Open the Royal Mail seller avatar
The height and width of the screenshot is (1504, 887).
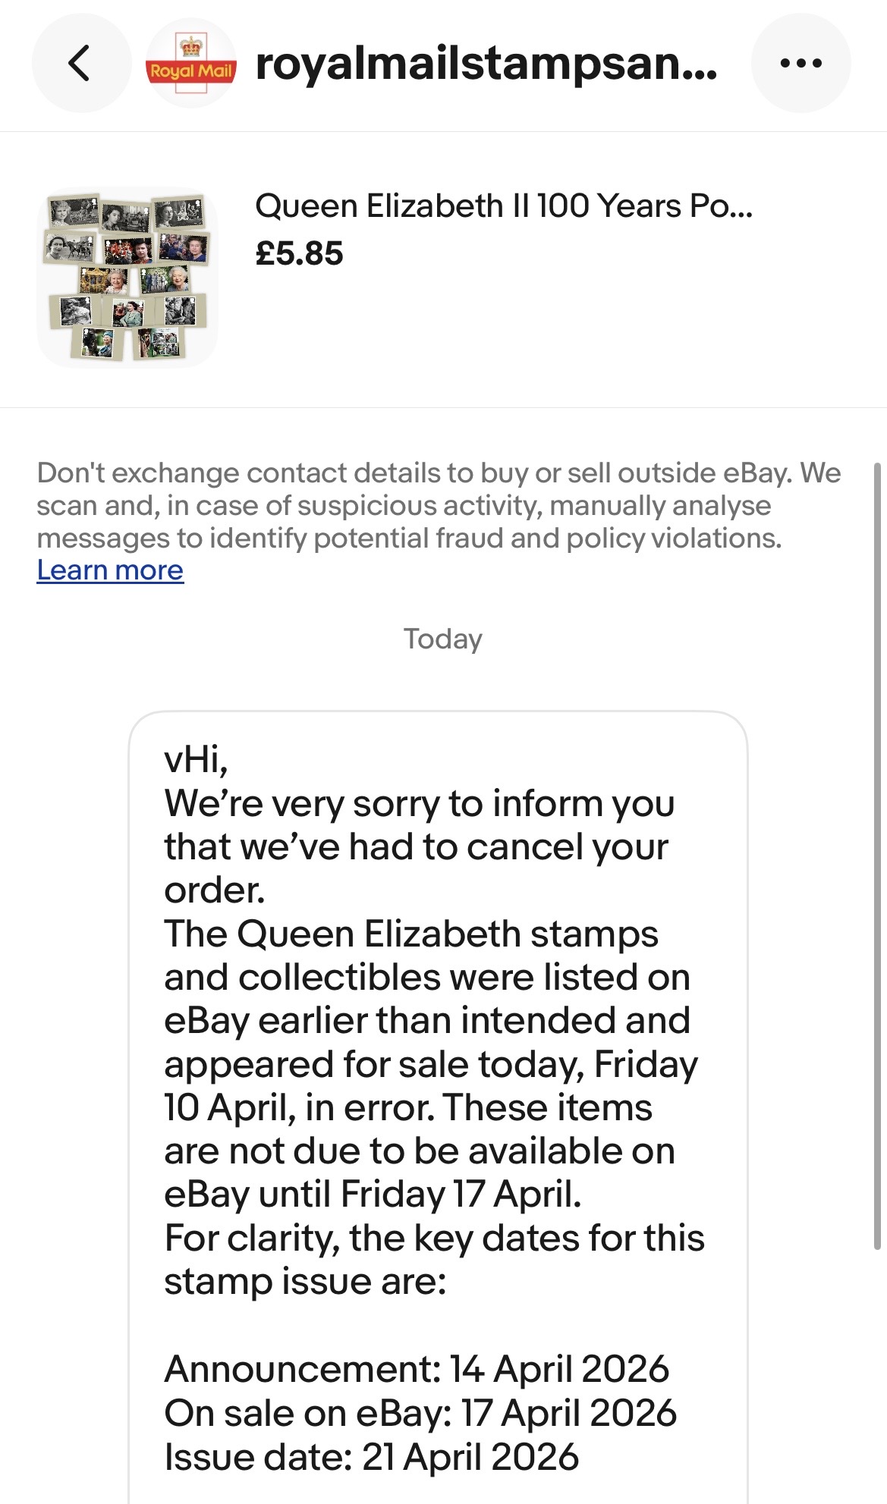point(191,64)
